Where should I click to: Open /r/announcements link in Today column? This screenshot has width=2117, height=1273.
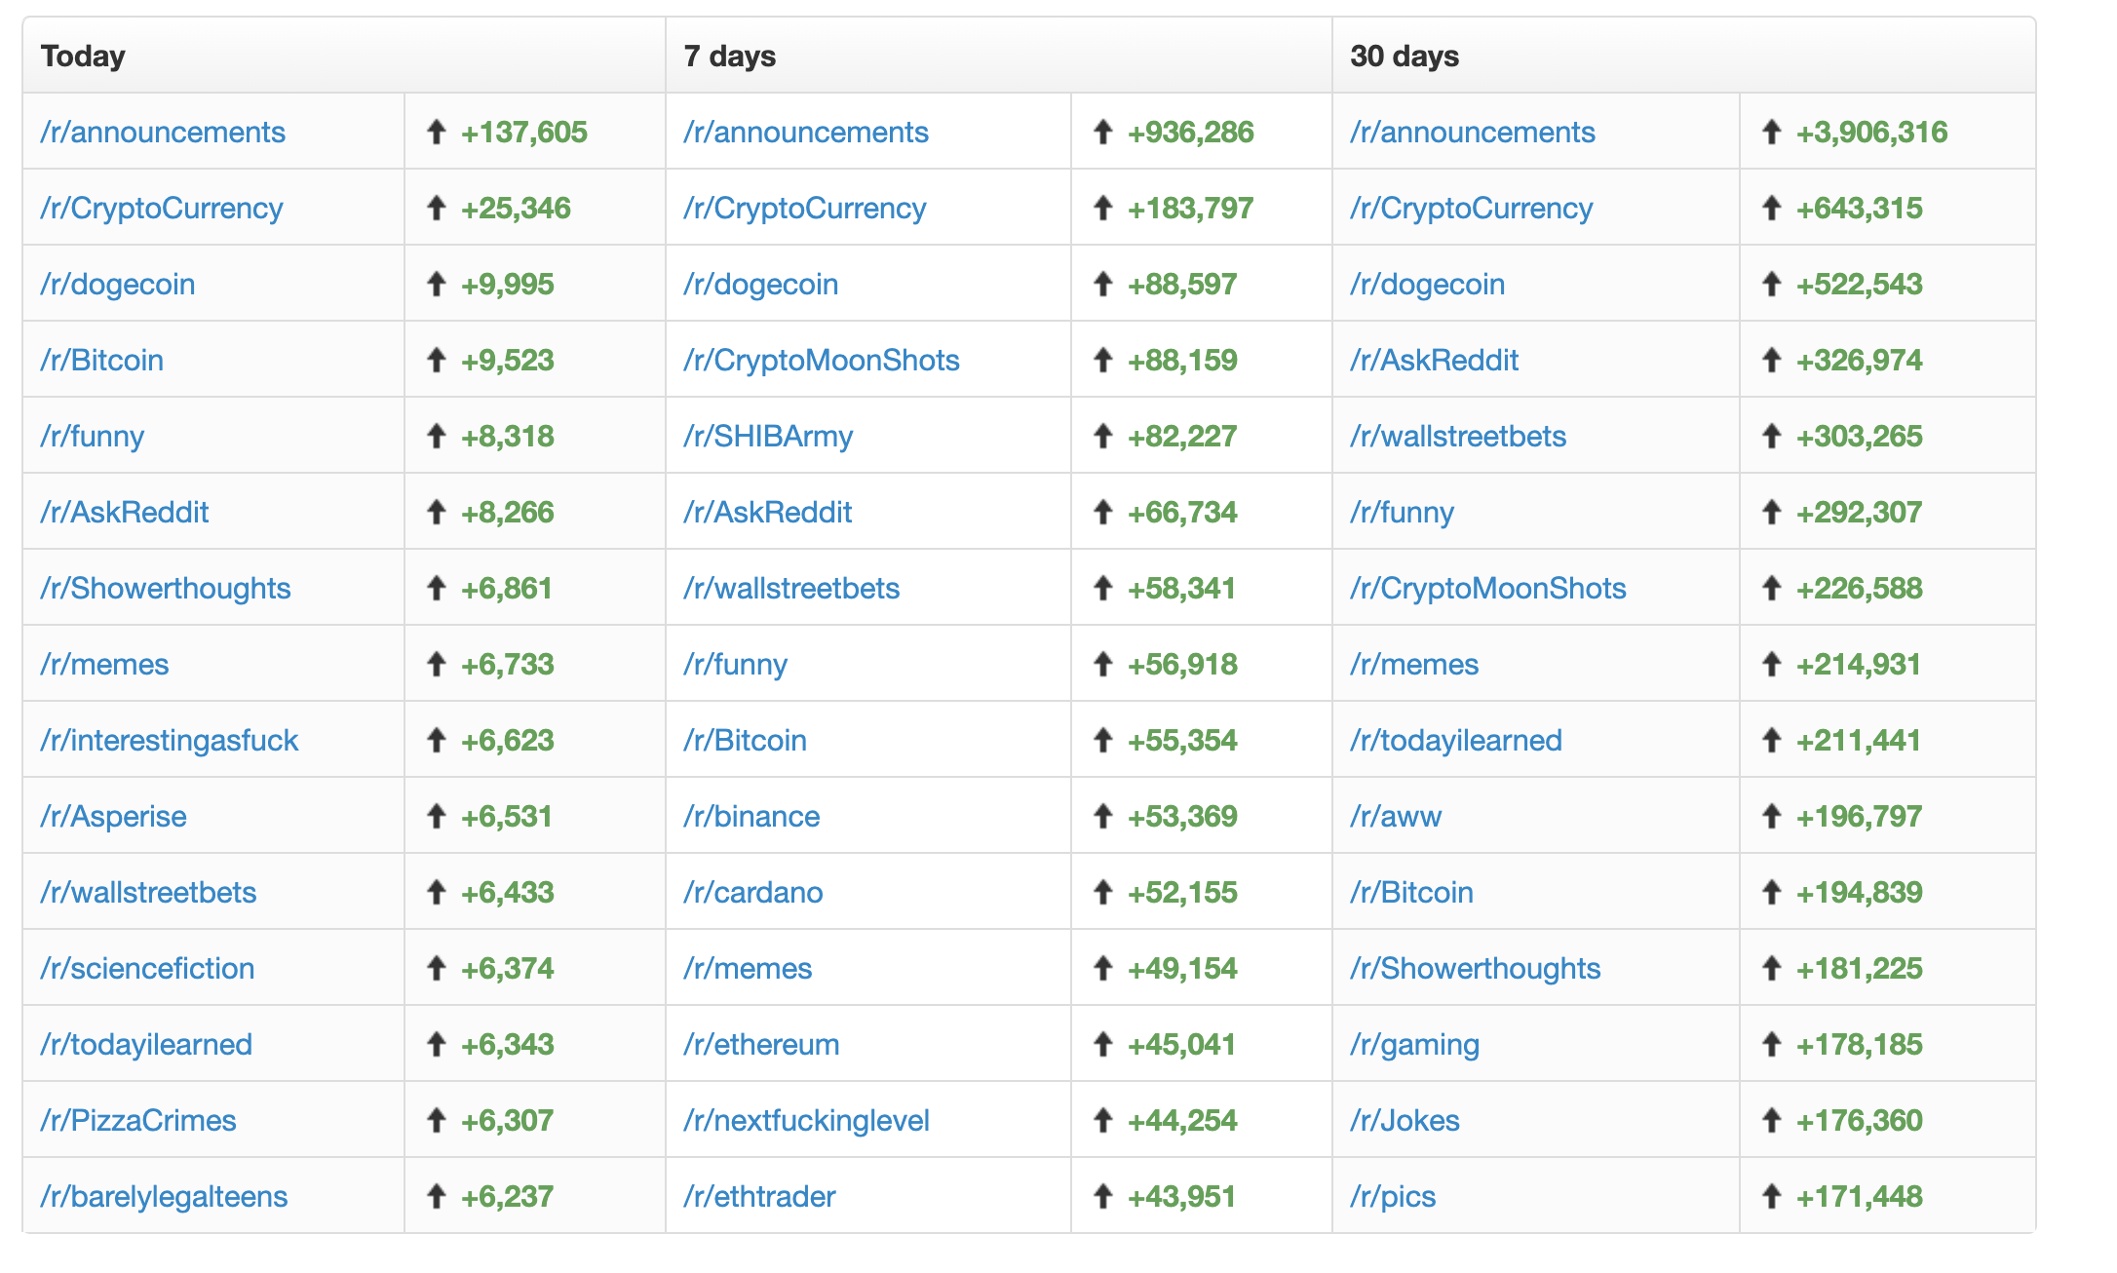tap(163, 132)
